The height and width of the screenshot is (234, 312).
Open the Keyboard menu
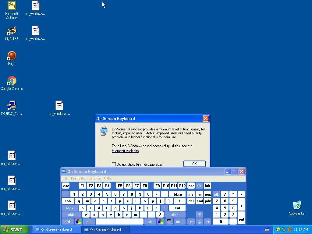(78, 178)
